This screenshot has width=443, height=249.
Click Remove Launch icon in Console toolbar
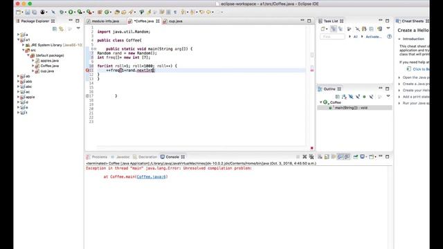click(305, 157)
